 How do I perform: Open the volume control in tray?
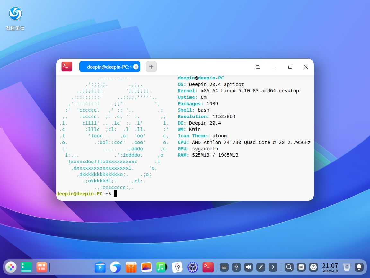pyautogui.click(x=249, y=267)
